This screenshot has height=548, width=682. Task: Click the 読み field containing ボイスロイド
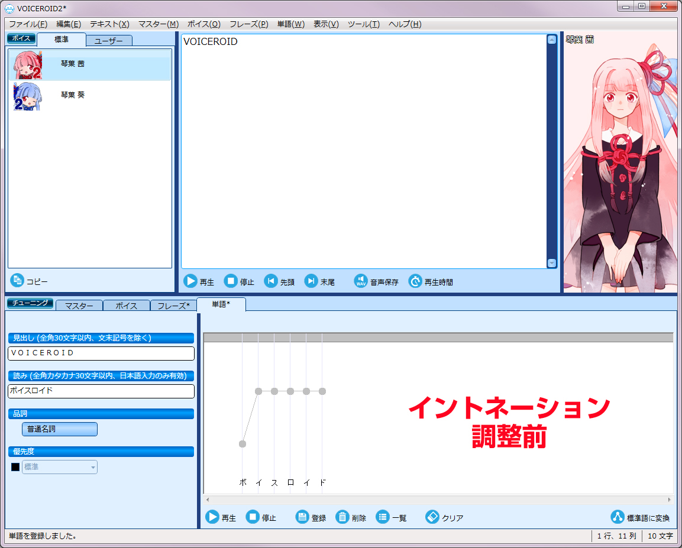101,391
